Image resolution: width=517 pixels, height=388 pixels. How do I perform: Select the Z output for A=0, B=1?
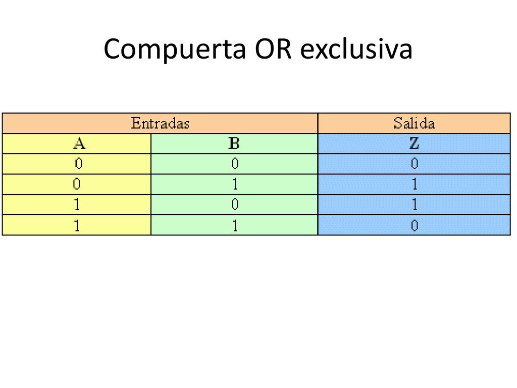pos(414,184)
